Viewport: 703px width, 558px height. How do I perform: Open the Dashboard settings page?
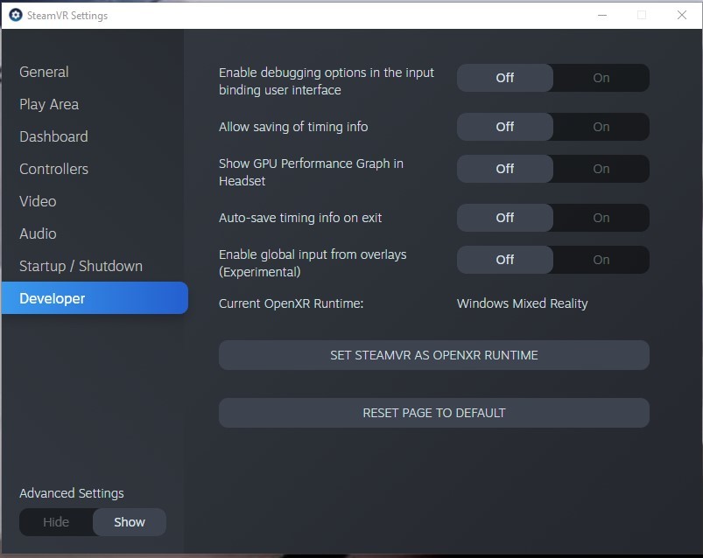point(53,136)
